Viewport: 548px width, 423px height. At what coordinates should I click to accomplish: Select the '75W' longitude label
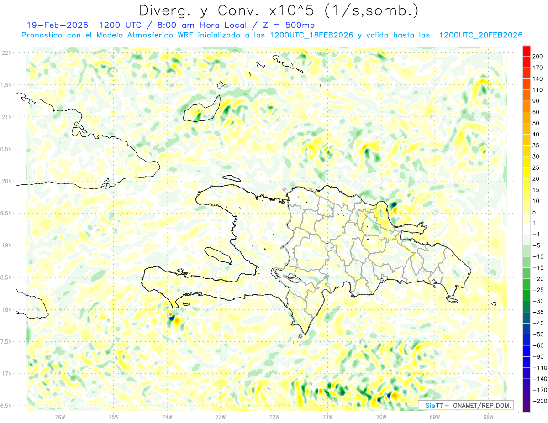113,417
